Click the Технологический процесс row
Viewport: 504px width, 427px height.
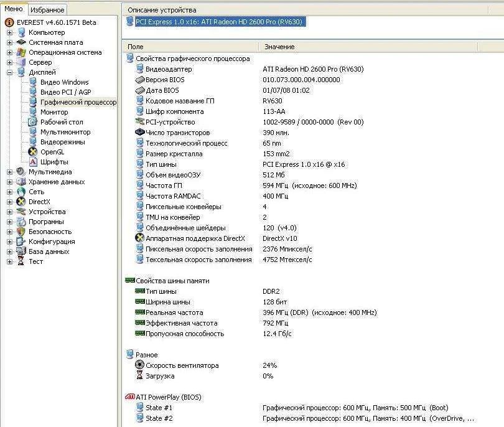208,143
